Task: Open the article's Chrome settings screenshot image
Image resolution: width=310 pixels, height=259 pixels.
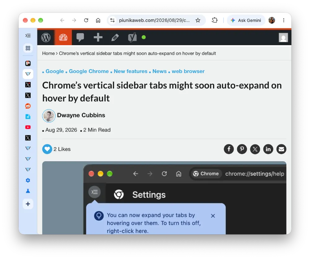Action: tap(164, 198)
